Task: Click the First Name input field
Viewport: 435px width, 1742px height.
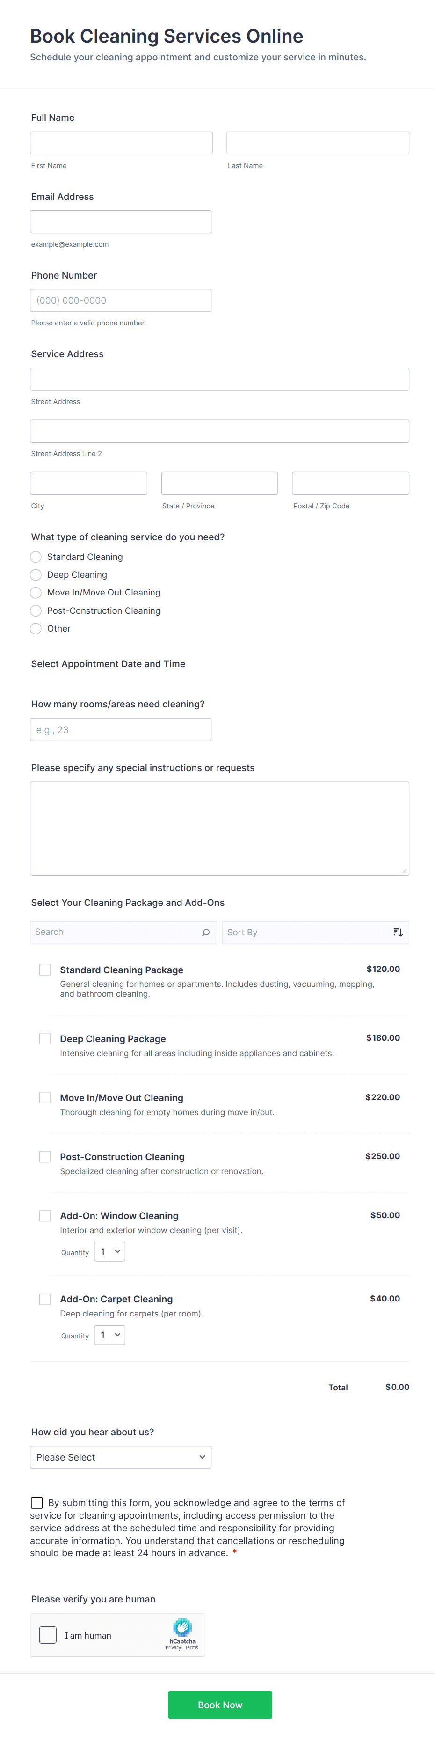Action: coord(121,142)
